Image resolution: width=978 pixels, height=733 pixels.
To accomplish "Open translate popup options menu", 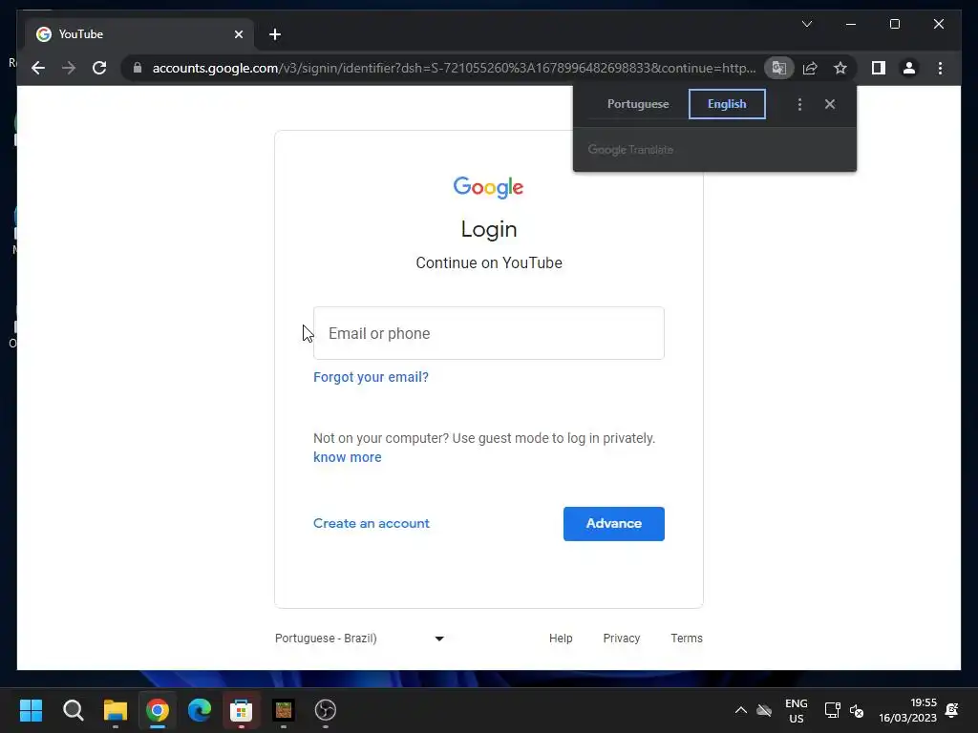I will (799, 104).
